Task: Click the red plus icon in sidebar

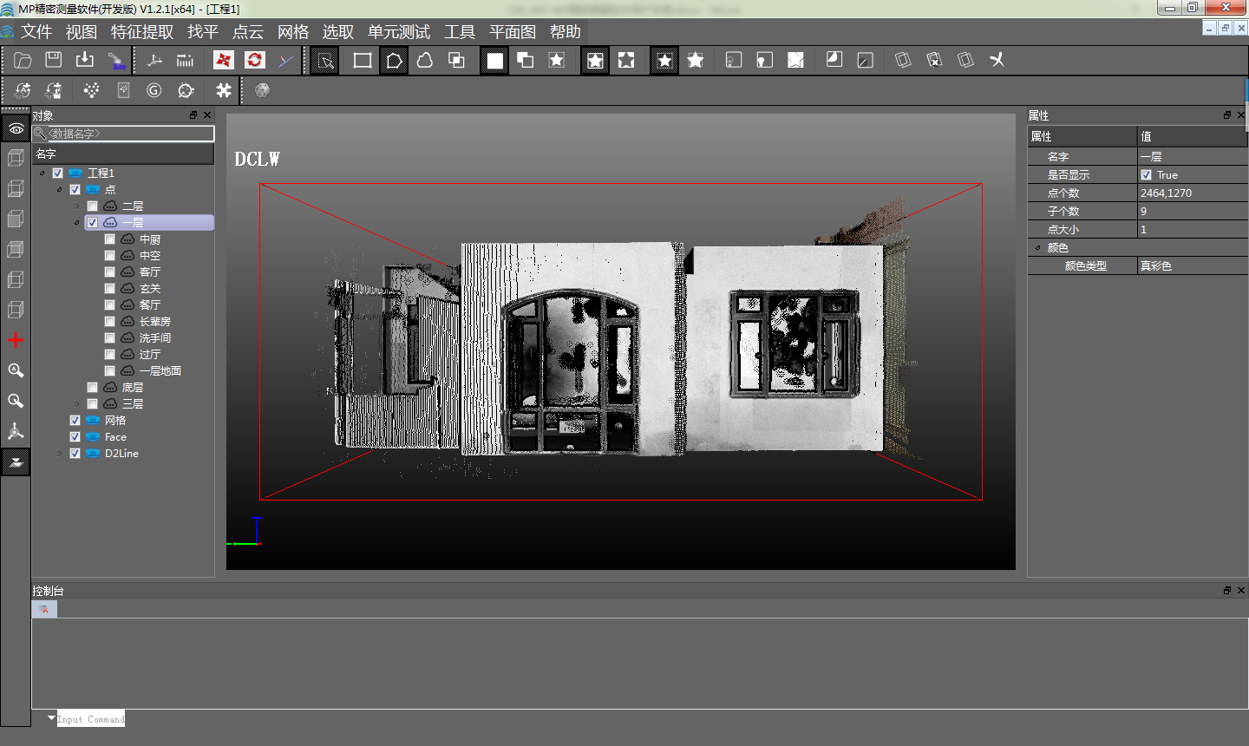Action: click(x=16, y=340)
